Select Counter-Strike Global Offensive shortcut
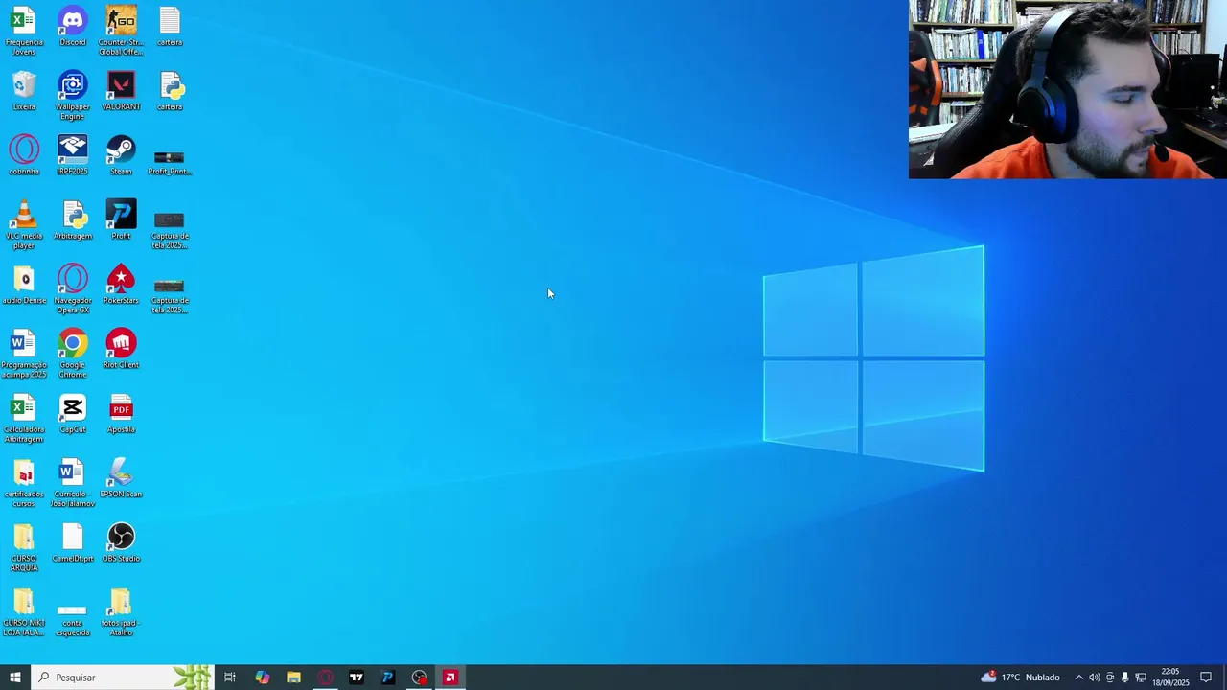The width and height of the screenshot is (1227, 690). (121, 31)
